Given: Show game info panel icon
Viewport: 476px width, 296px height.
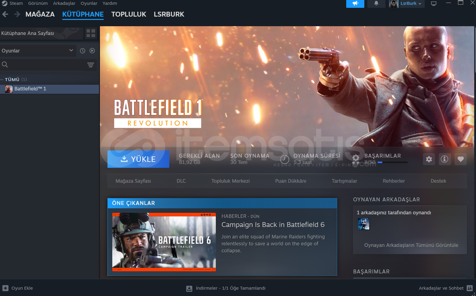Looking at the screenshot, I should coord(444,159).
